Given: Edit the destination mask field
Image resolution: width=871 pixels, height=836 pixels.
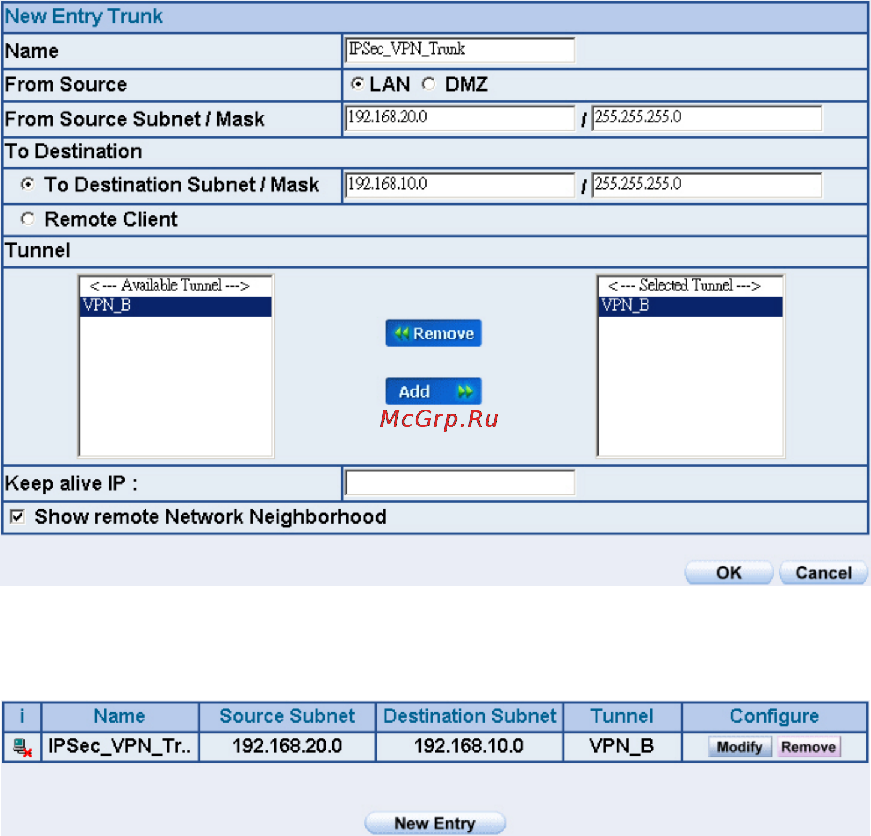Looking at the screenshot, I should [707, 184].
